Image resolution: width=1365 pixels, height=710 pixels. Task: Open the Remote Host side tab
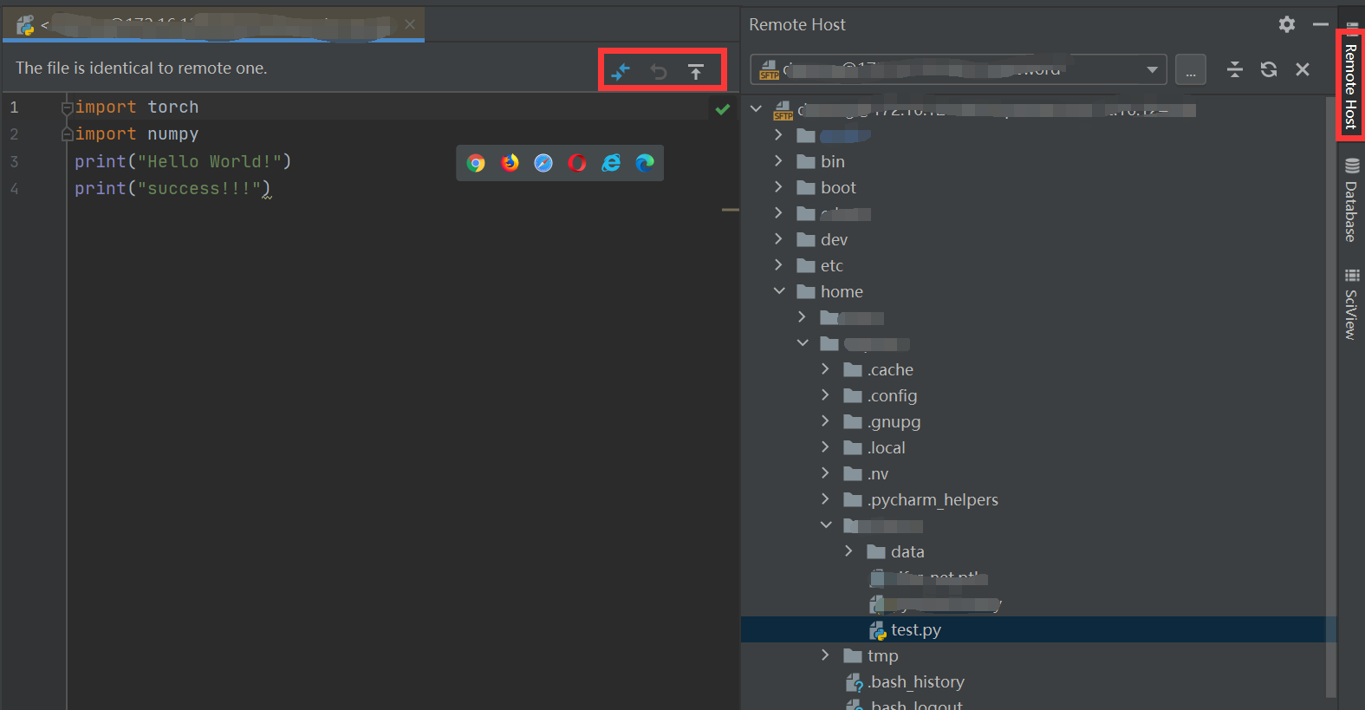(x=1350, y=85)
